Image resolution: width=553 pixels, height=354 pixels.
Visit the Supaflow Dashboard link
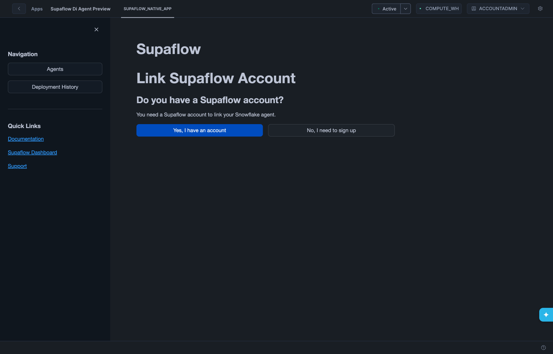32,152
